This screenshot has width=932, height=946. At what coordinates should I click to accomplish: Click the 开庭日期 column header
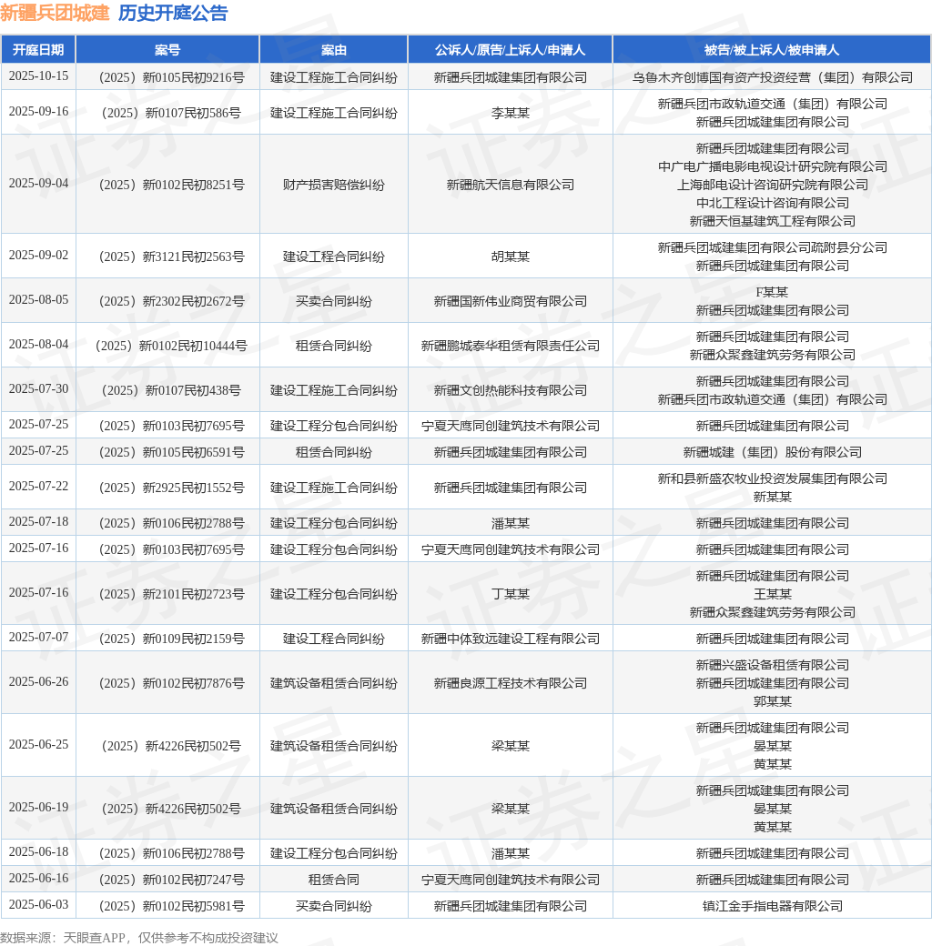pos(38,49)
